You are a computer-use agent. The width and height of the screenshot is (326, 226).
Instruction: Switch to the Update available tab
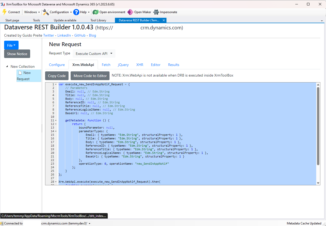tap(65, 20)
